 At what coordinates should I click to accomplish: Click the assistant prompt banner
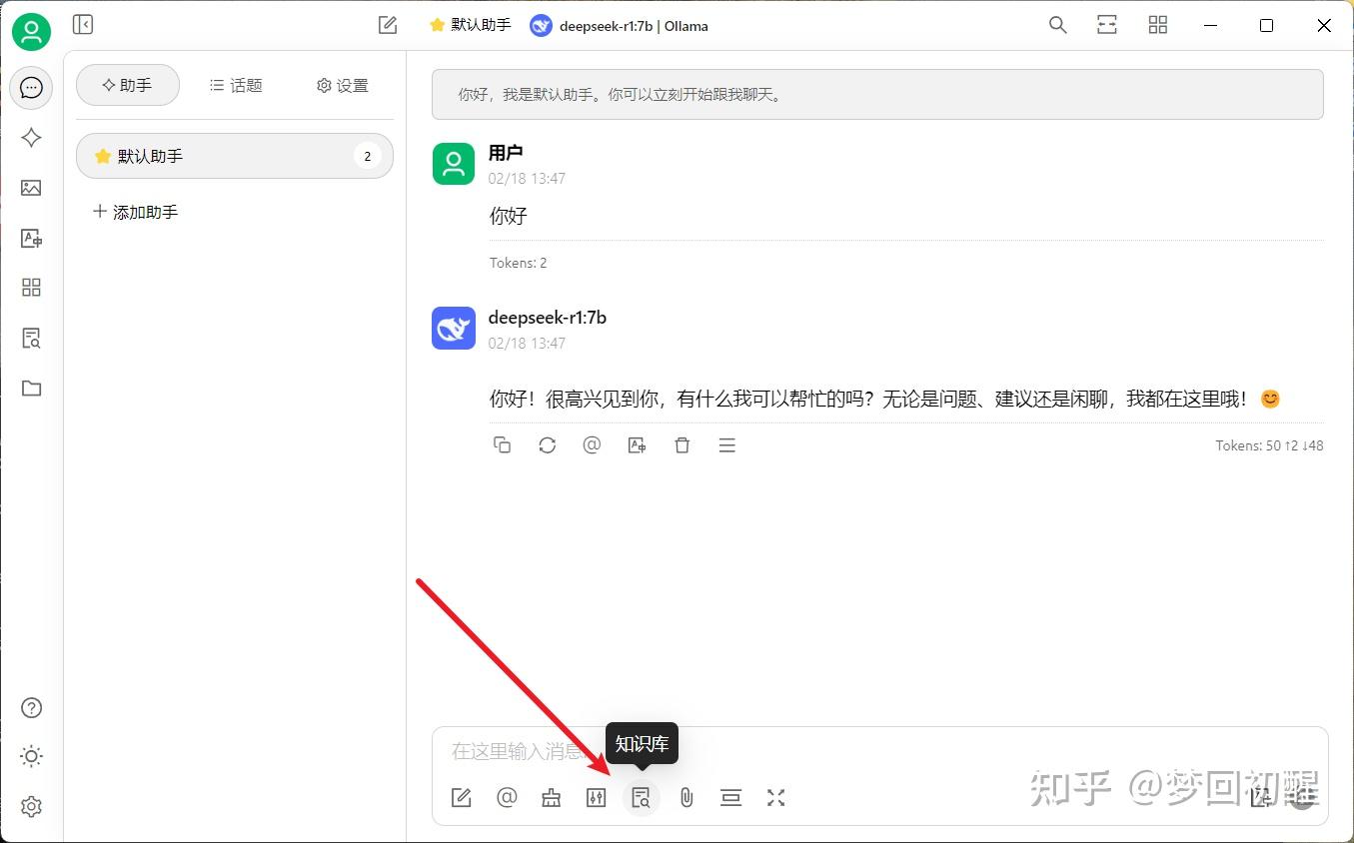[x=877, y=95]
